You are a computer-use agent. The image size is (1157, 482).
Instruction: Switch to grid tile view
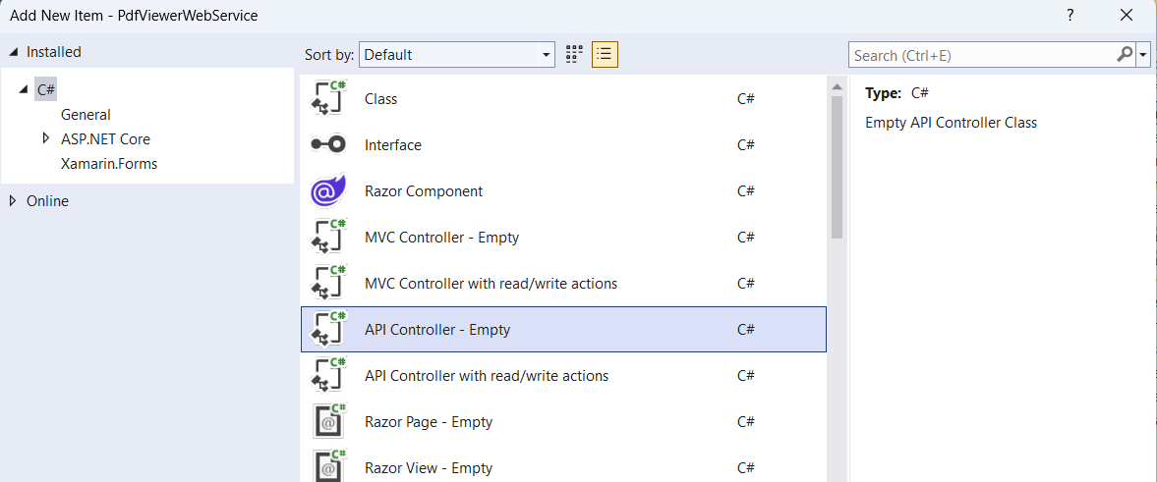(574, 55)
